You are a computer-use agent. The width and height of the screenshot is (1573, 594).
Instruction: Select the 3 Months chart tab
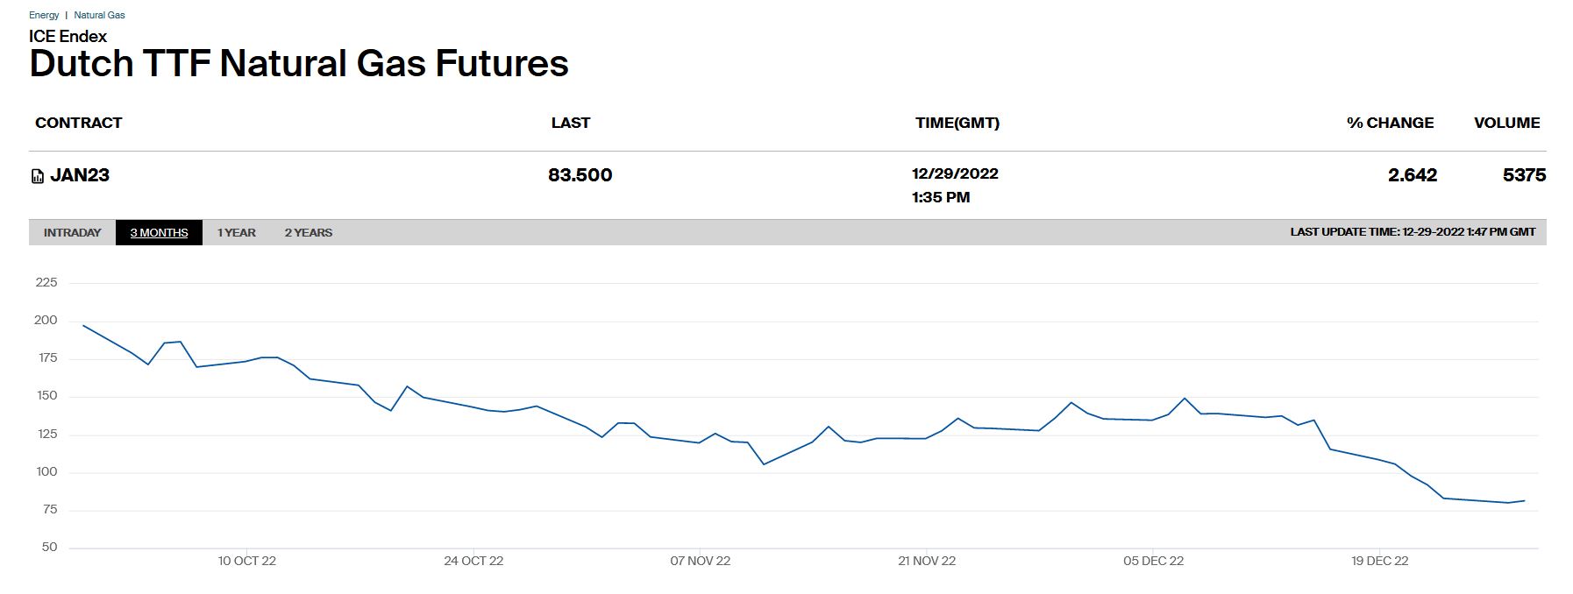(159, 232)
